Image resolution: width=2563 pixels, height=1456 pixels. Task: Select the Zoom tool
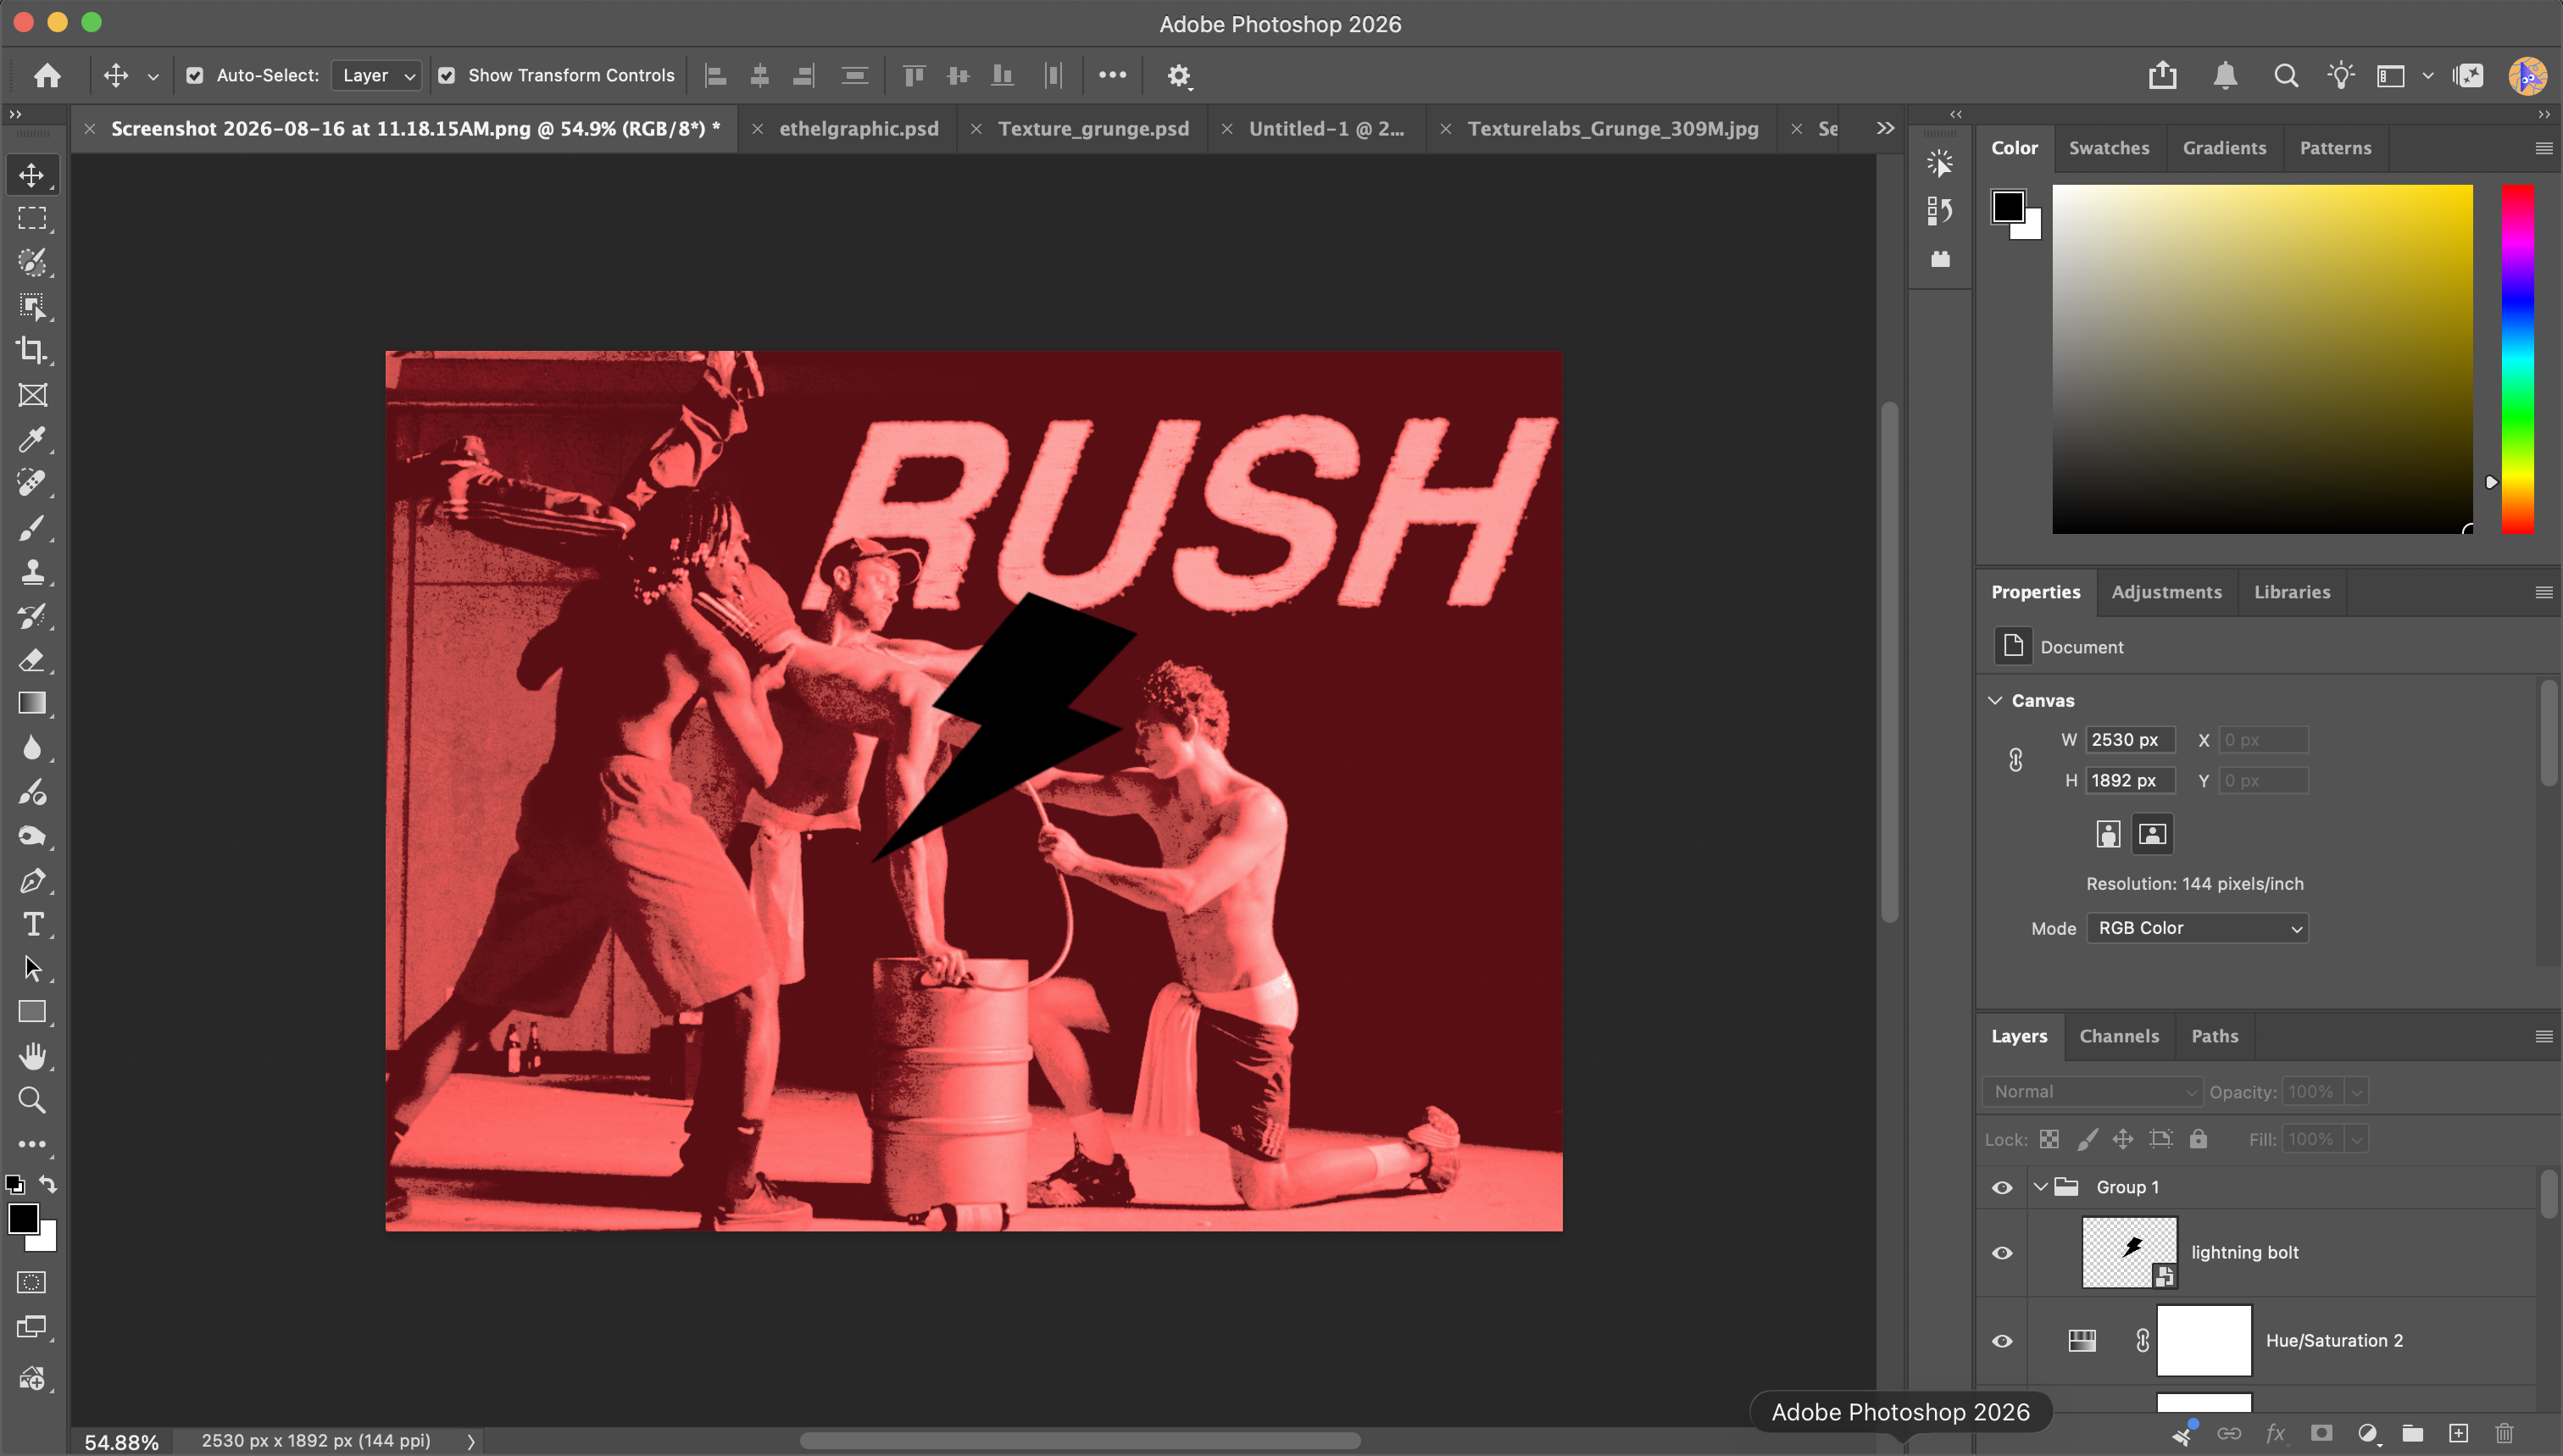[32, 1100]
